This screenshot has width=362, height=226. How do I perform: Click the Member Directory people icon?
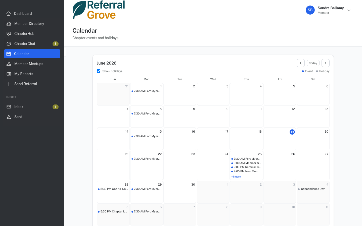[9, 24]
